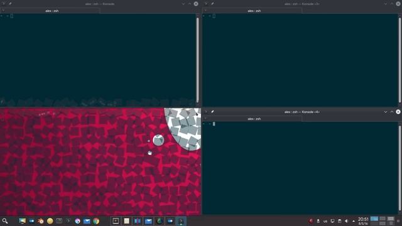The width and height of the screenshot is (402, 226).
Task: Focus the terminal prompt in Konsole <3>
Action: click(214, 16)
